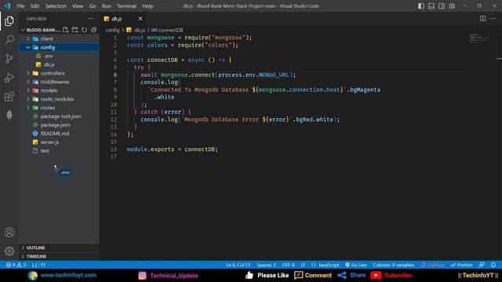Open README.md file
The width and height of the screenshot is (502, 282).
tap(60, 134)
